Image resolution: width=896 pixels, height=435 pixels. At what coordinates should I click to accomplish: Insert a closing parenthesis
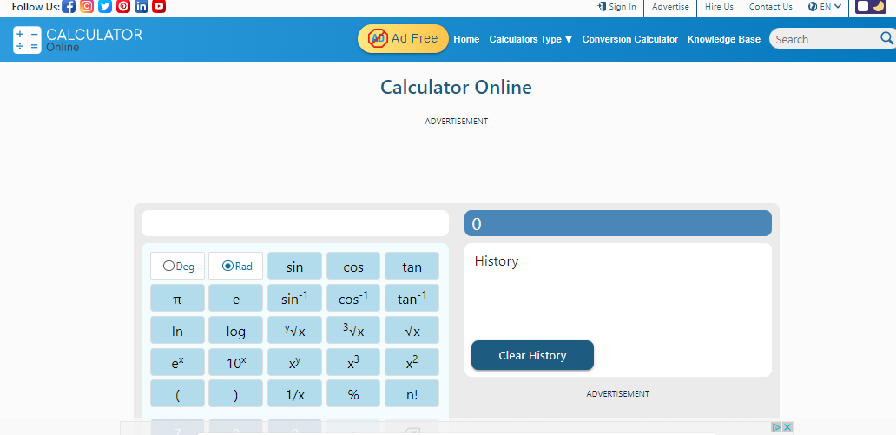pyautogui.click(x=236, y=394)
